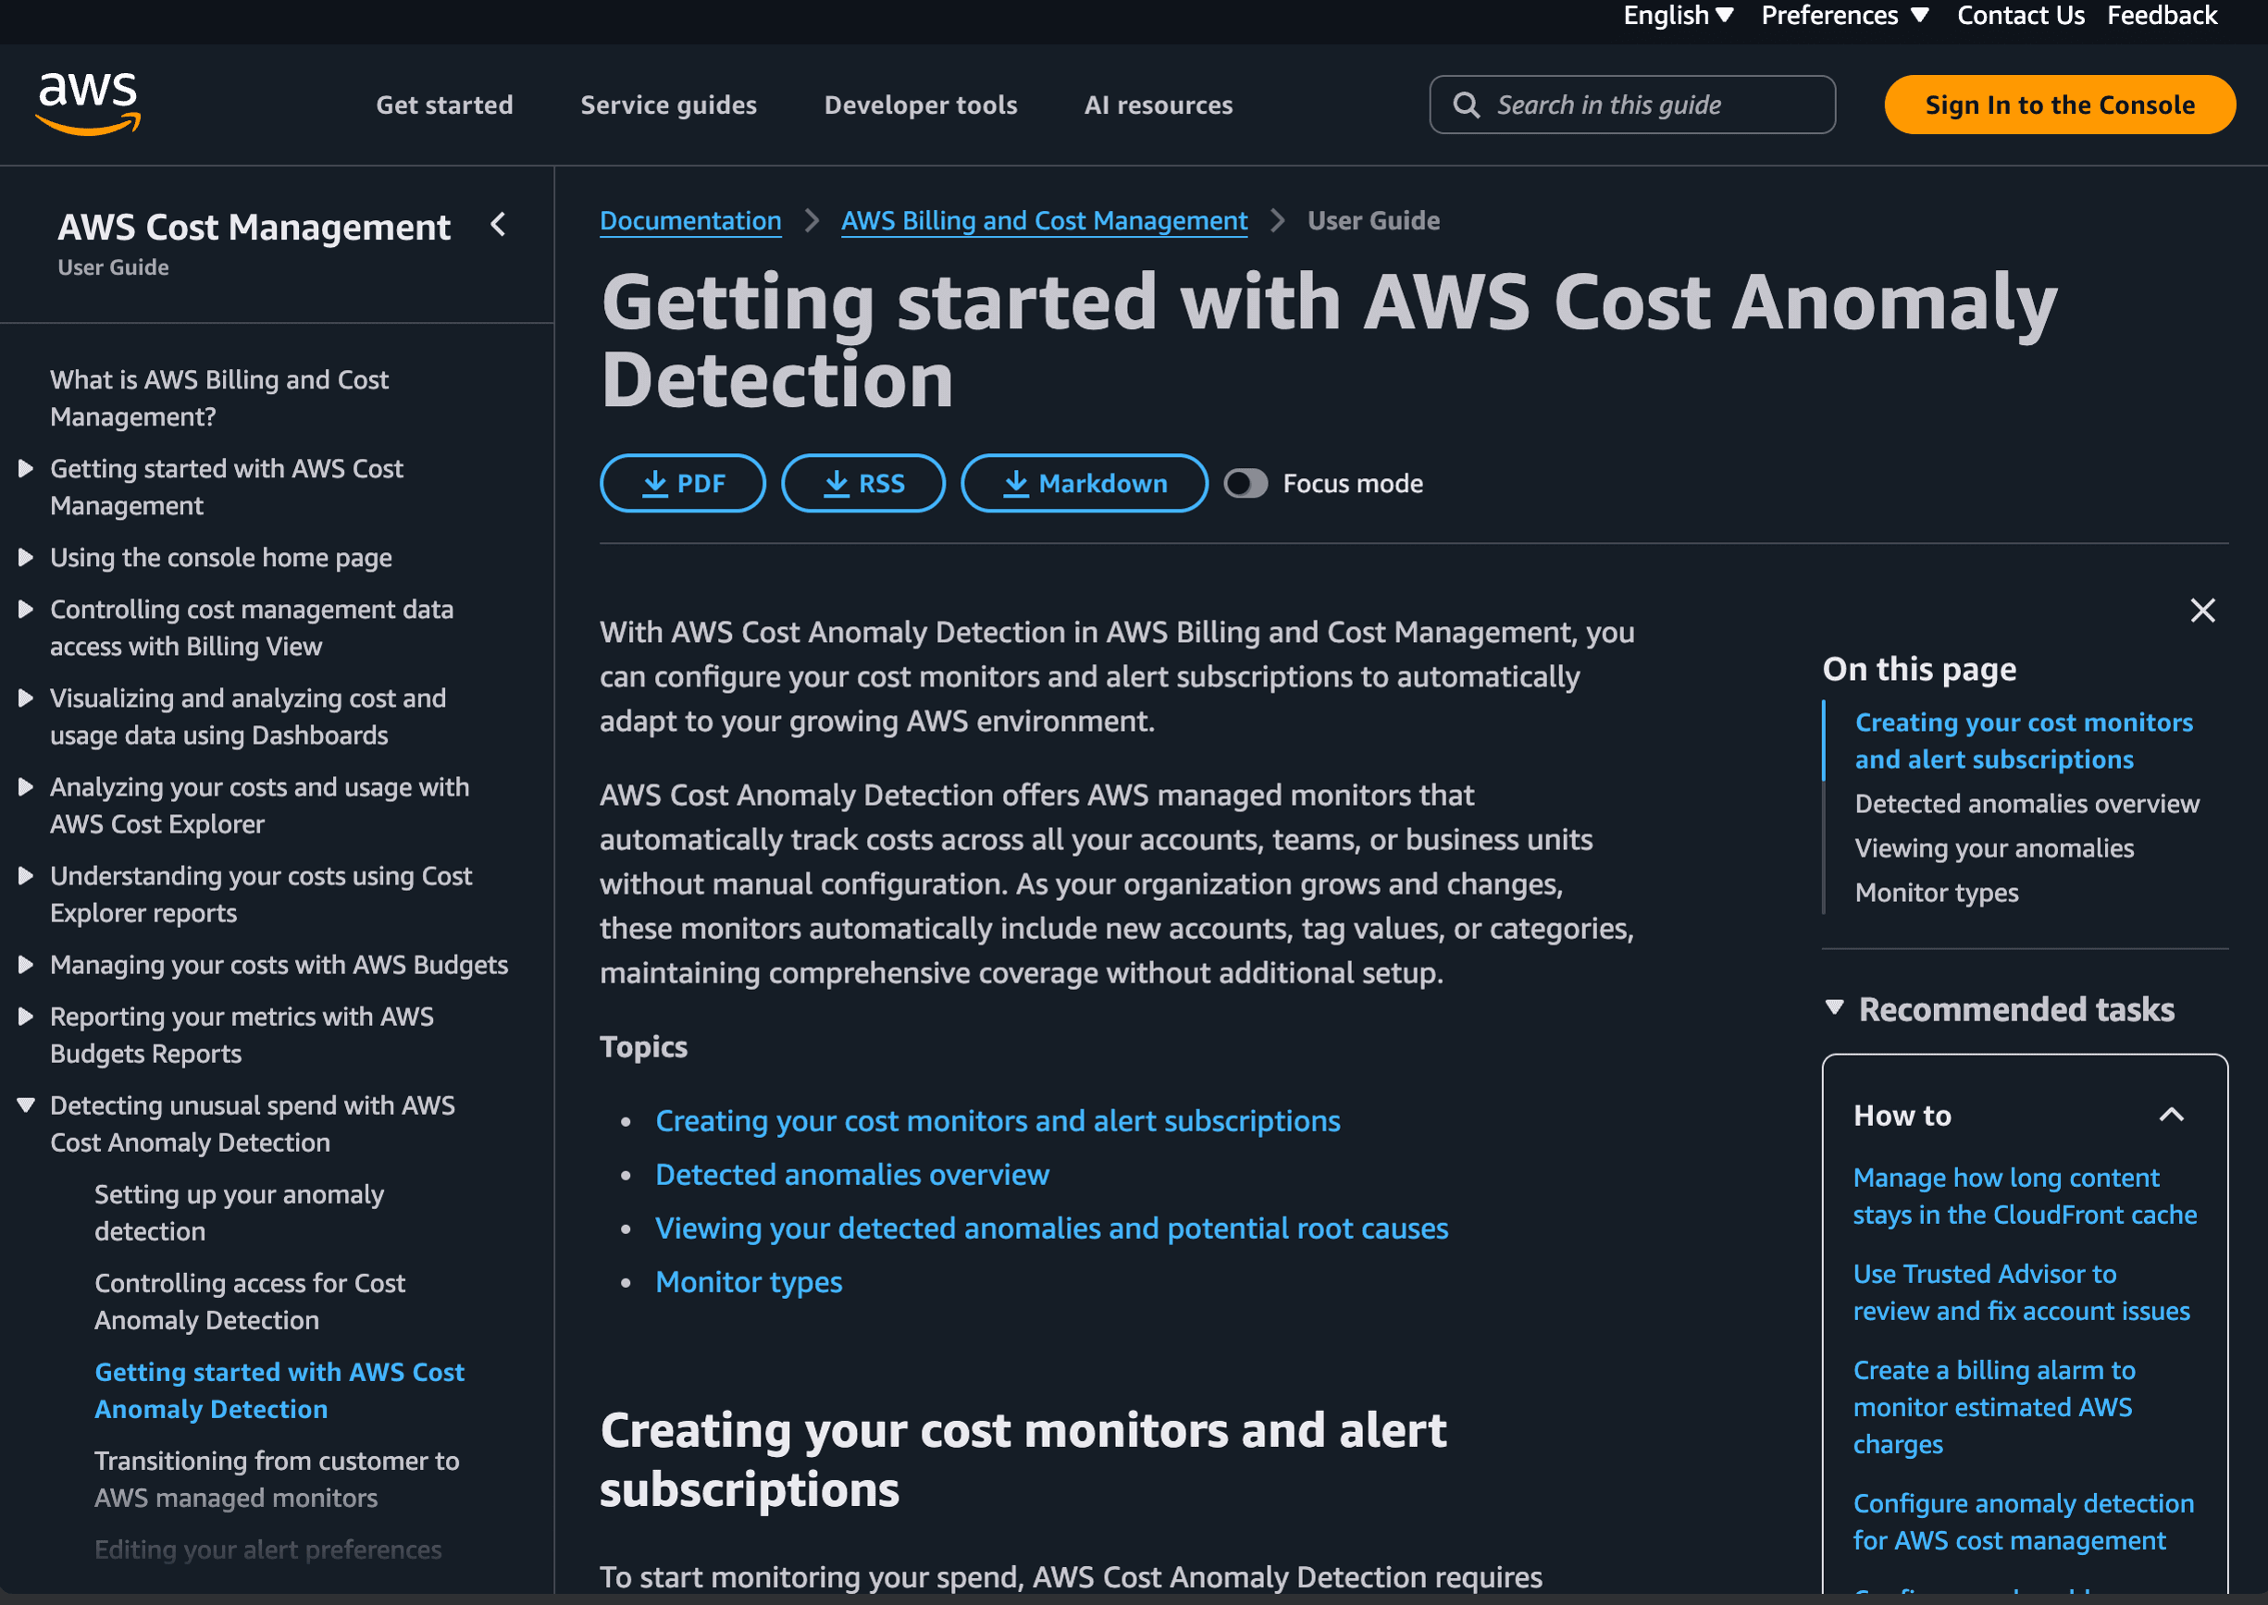Click the Search in this guide field
The image size is (2268, 1605).
pos(1632,105)
